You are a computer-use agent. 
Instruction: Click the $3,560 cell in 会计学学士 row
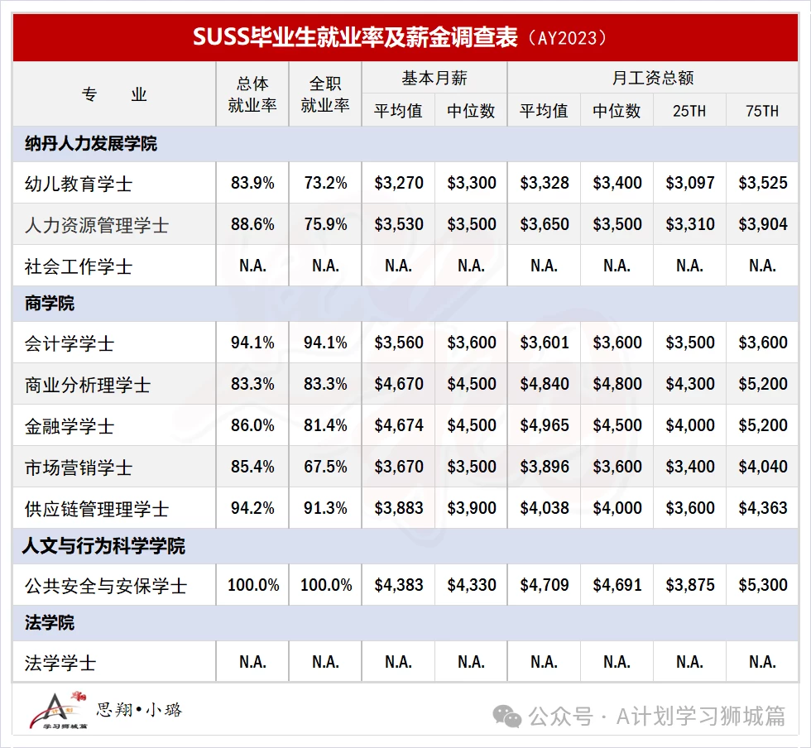398,343
